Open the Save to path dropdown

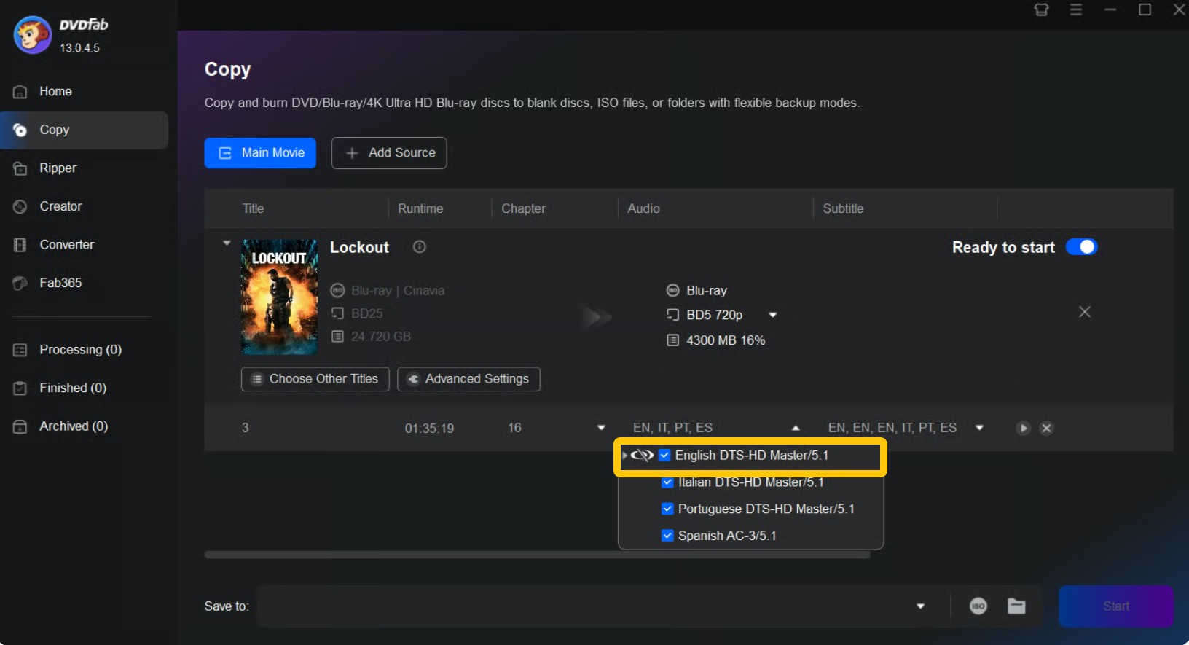[x=920, y=606]
